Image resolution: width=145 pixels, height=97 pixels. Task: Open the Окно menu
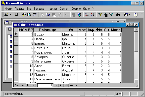pyautogui.click(x=86, y=9)
